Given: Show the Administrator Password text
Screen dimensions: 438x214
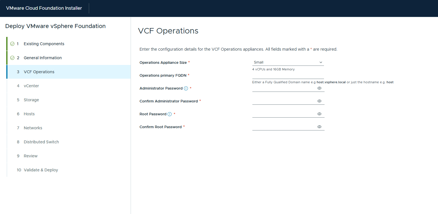Looking at the screenshot, I should (x=319, y=88).
